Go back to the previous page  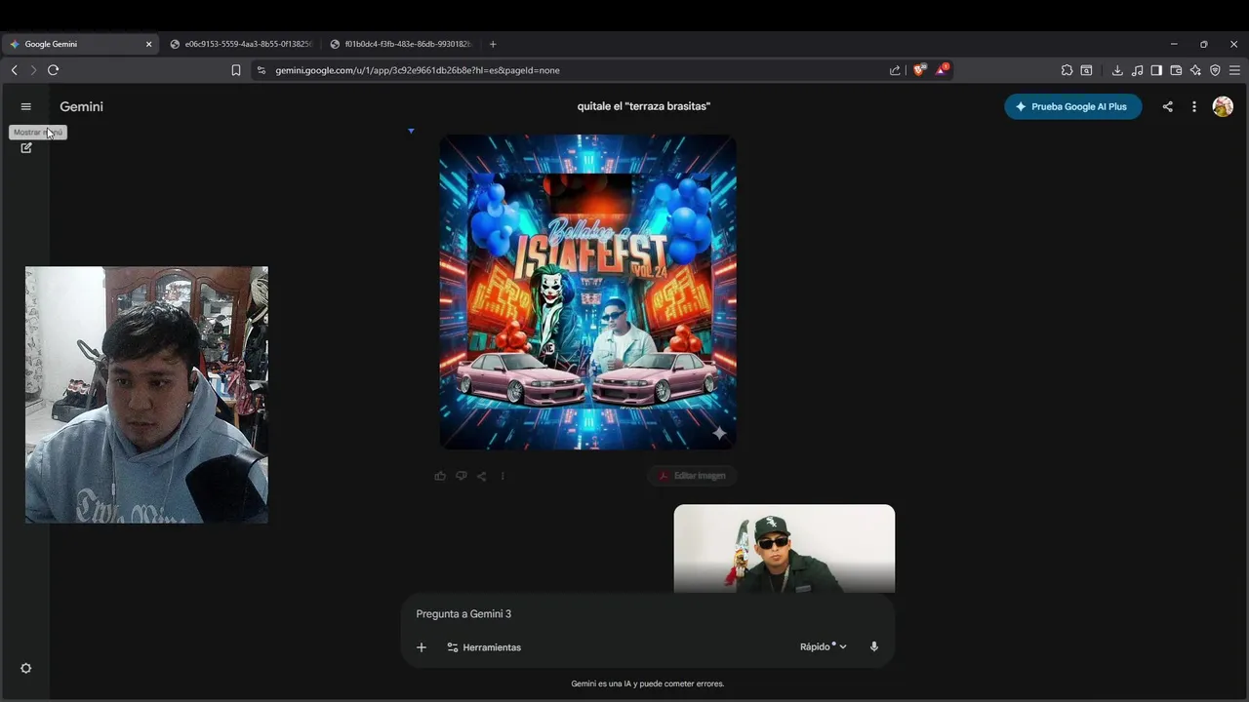[x=14, y=70]
